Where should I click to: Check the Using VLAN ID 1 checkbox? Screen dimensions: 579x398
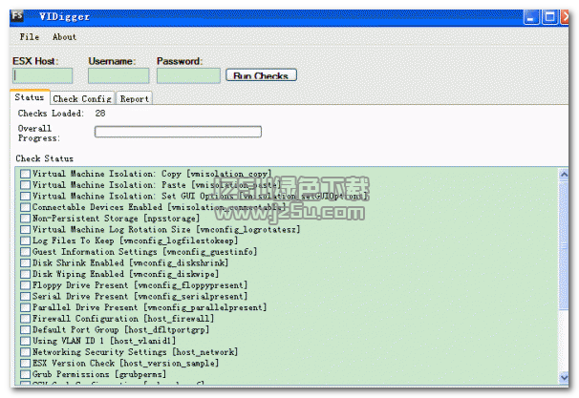tap(25, 341)
